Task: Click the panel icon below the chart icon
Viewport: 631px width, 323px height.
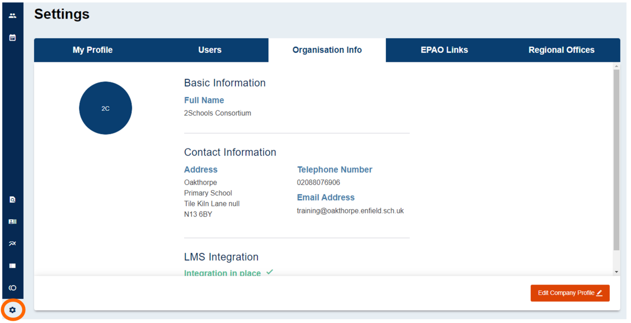Action: 12,265
